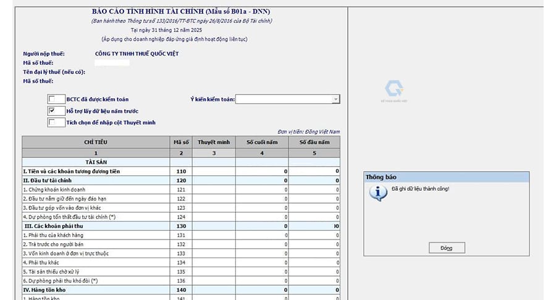The width and height of the screenshot is (556, 300).
Task: Click Thuyết minh cell for code 110
Action: click(x=213, y=171)
